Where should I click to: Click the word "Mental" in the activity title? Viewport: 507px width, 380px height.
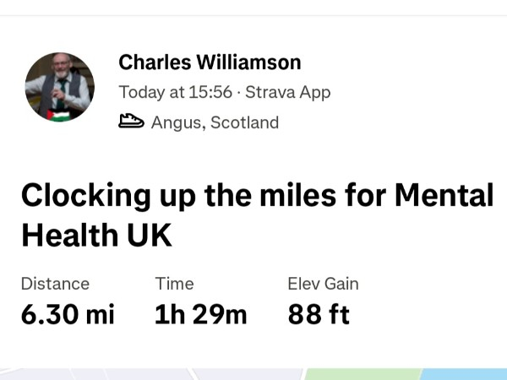[444, 196]
